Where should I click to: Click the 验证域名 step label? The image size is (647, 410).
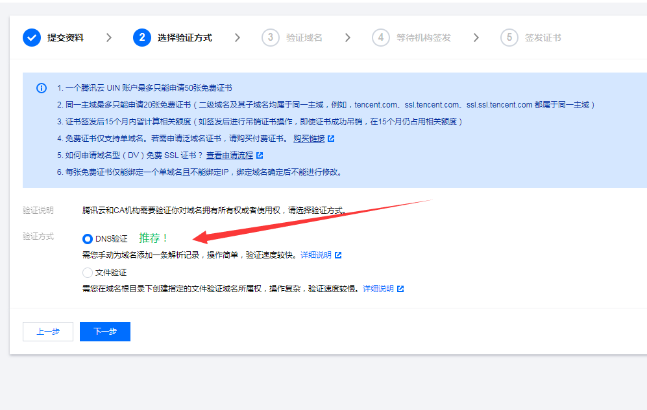(304, 38)
